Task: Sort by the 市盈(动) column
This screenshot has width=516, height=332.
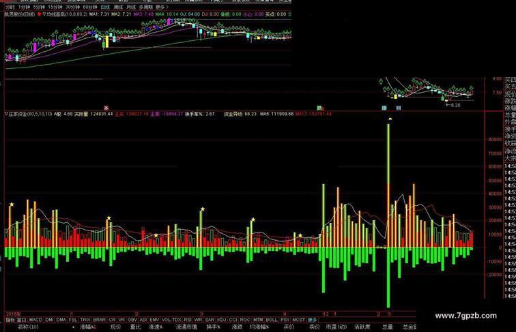Action: tap(336, 327)
